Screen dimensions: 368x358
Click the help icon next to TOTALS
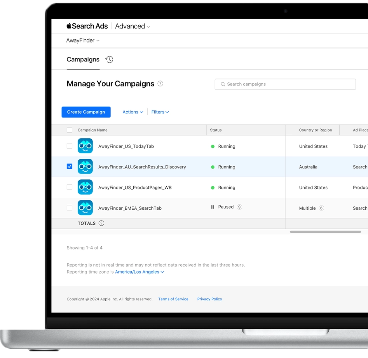(x=101, y=223)
